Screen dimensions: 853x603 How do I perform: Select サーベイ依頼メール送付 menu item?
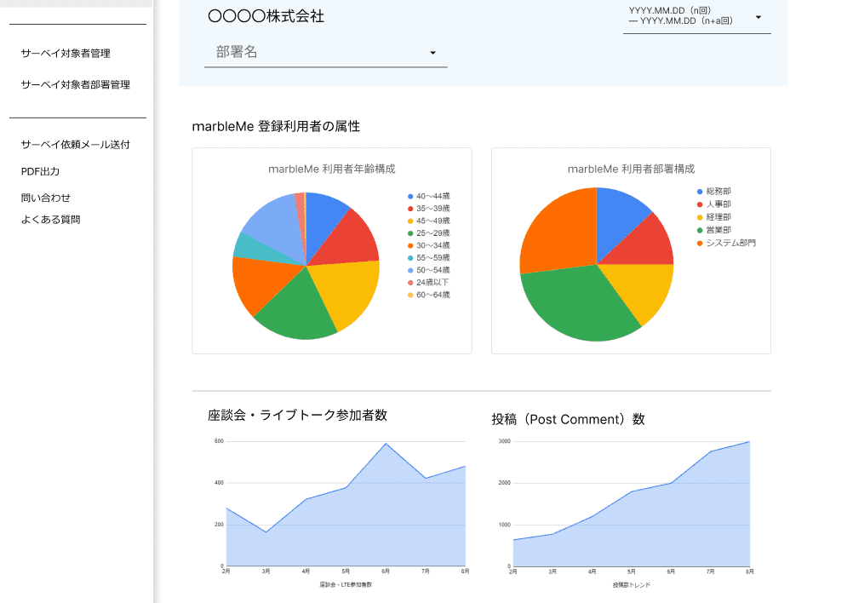pyautogui.click(x=76, y=144)
